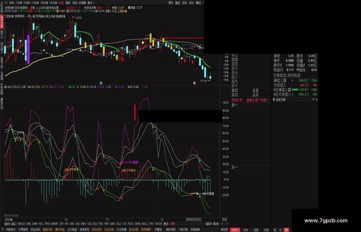Open the 复权 price adjustment option
Viewport: 361px width, 232px height.
click(x=171, y=3)
